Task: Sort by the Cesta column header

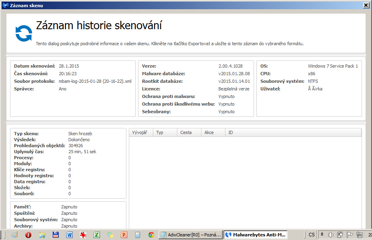Action: [189, 132]
